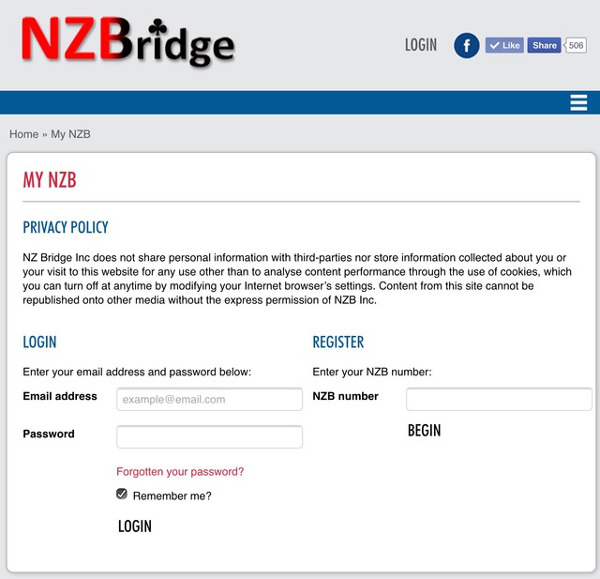Select My NZB breadcrumb

point(71,134)
